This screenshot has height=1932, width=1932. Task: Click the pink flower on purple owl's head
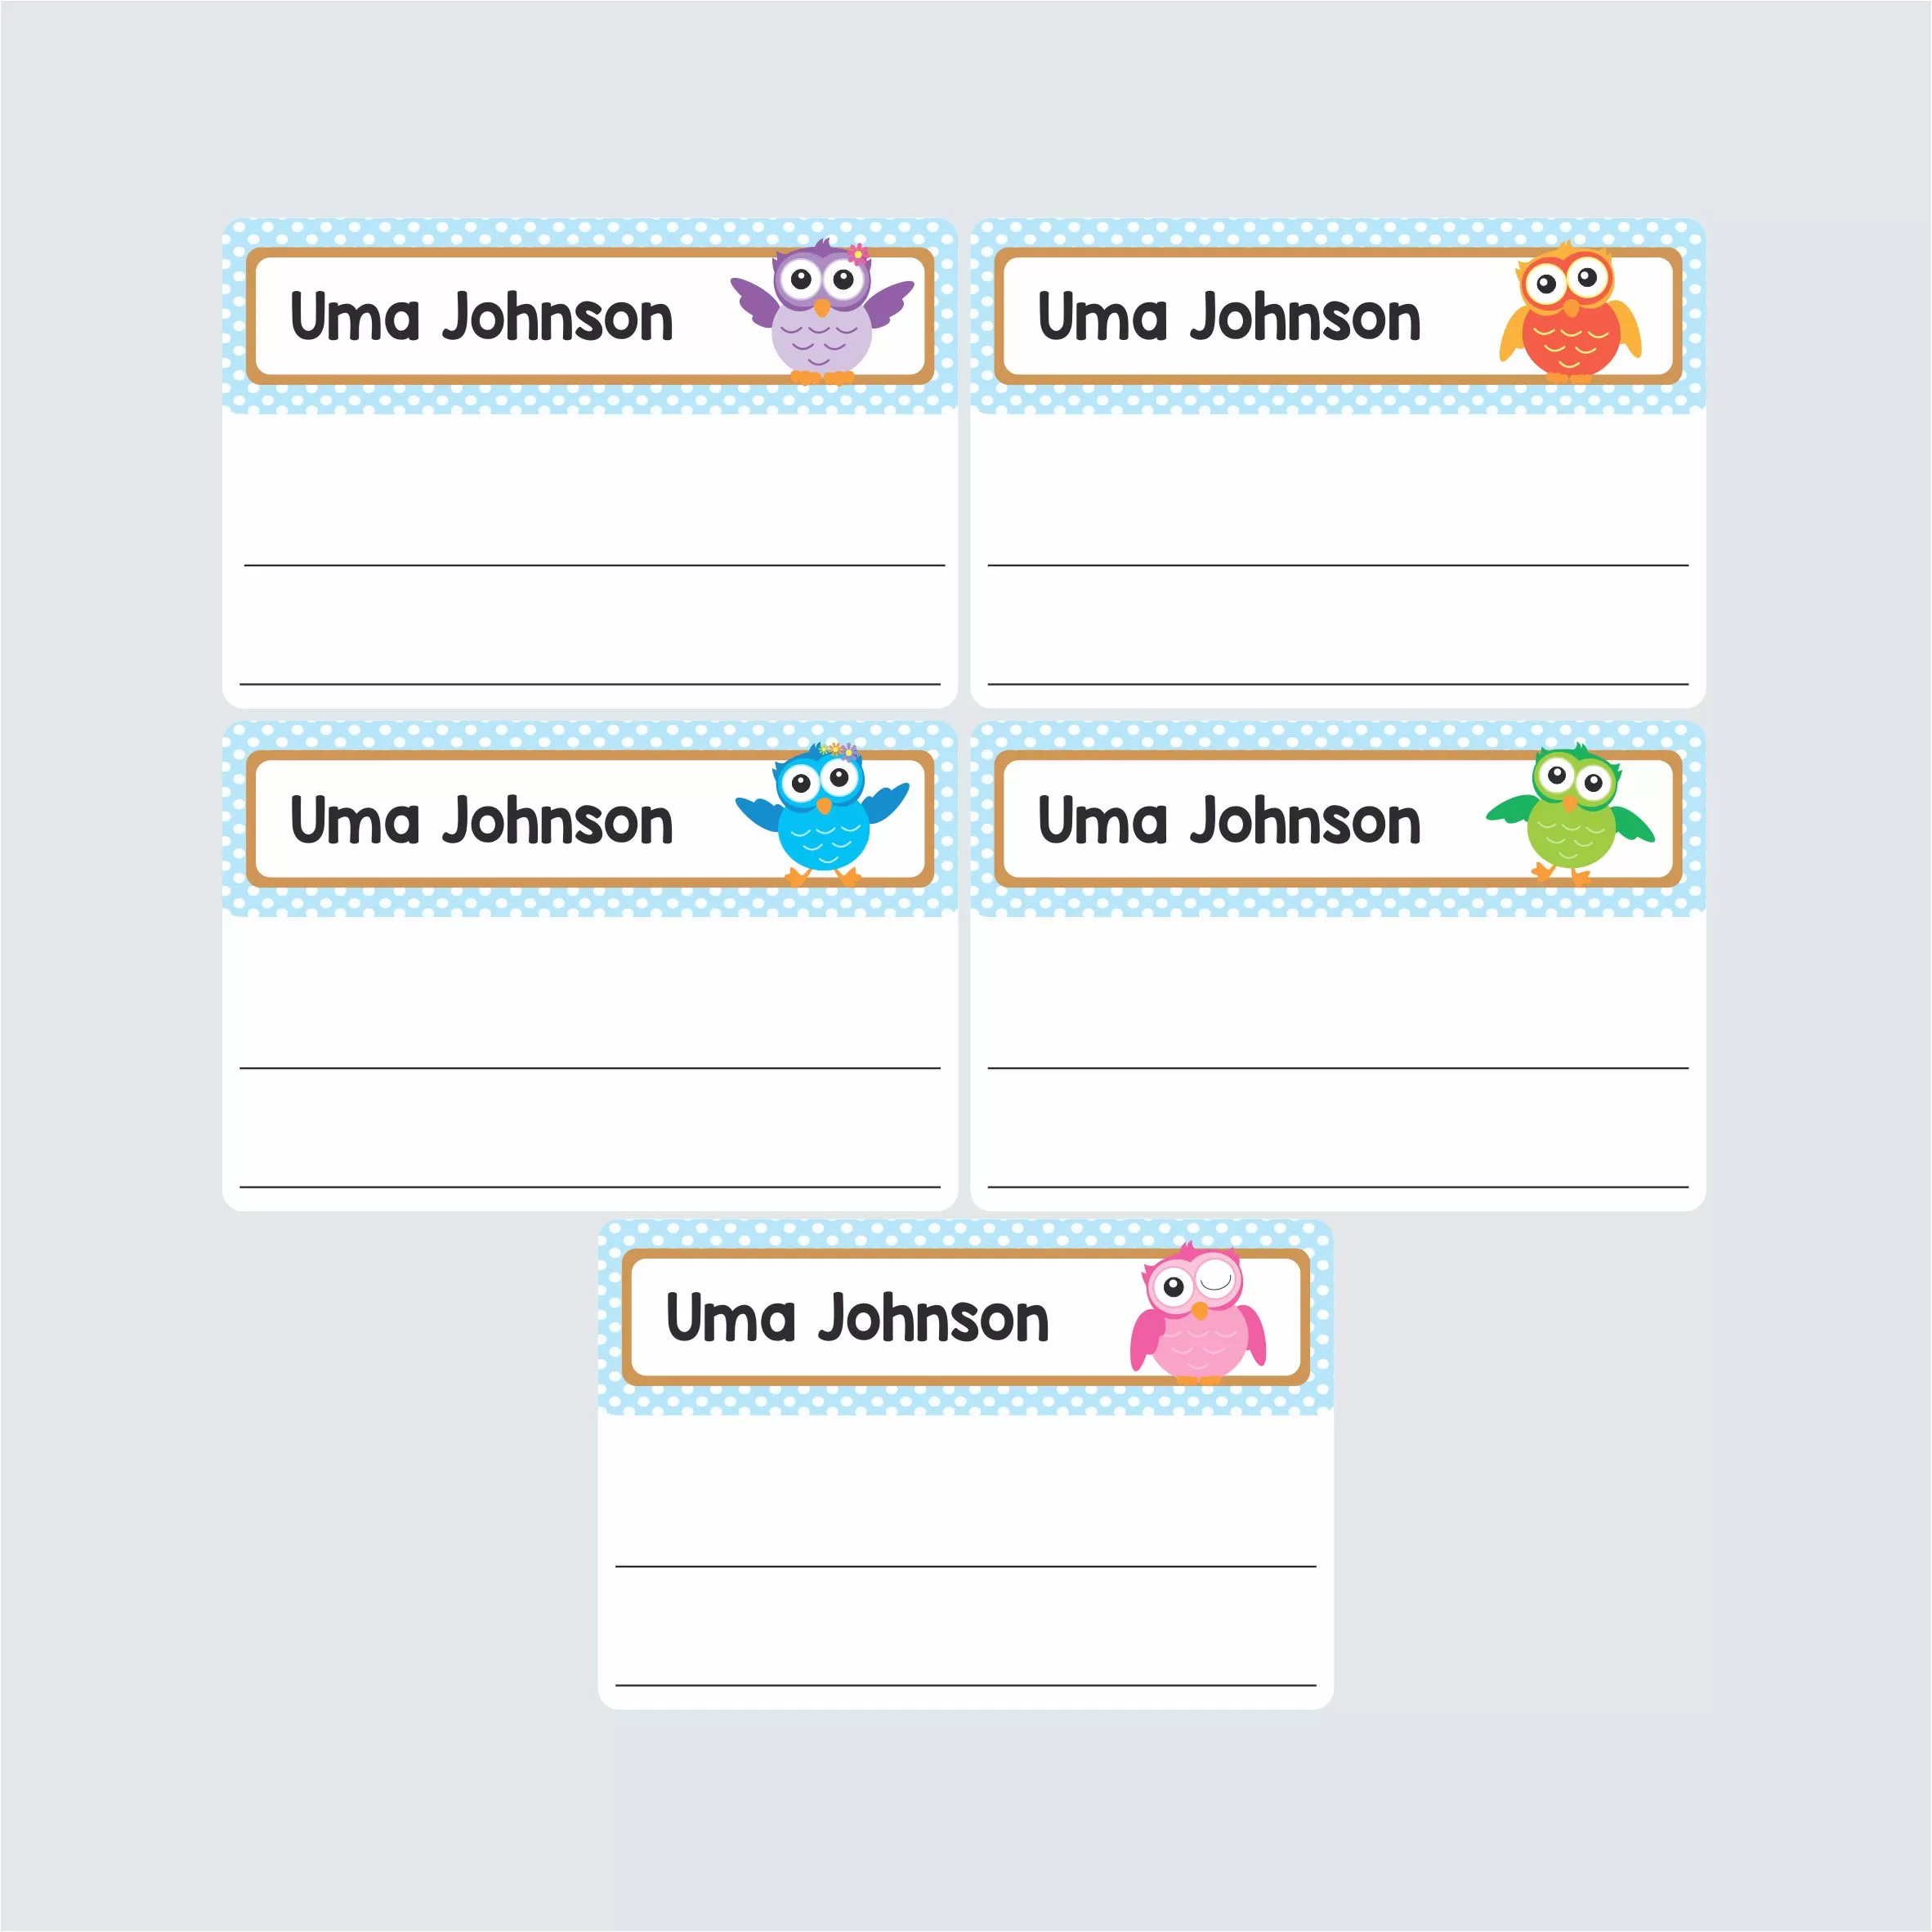[857, 253]
